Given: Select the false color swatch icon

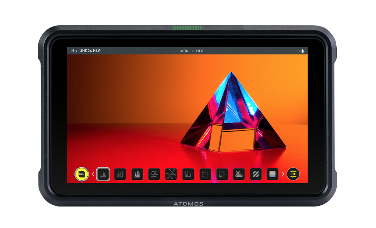Looking at the screenshot, I should 272,174.
